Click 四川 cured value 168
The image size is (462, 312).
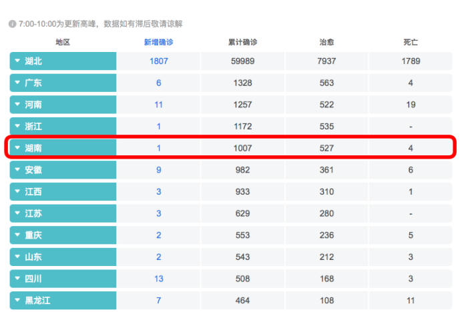click(x=326, y=279)
